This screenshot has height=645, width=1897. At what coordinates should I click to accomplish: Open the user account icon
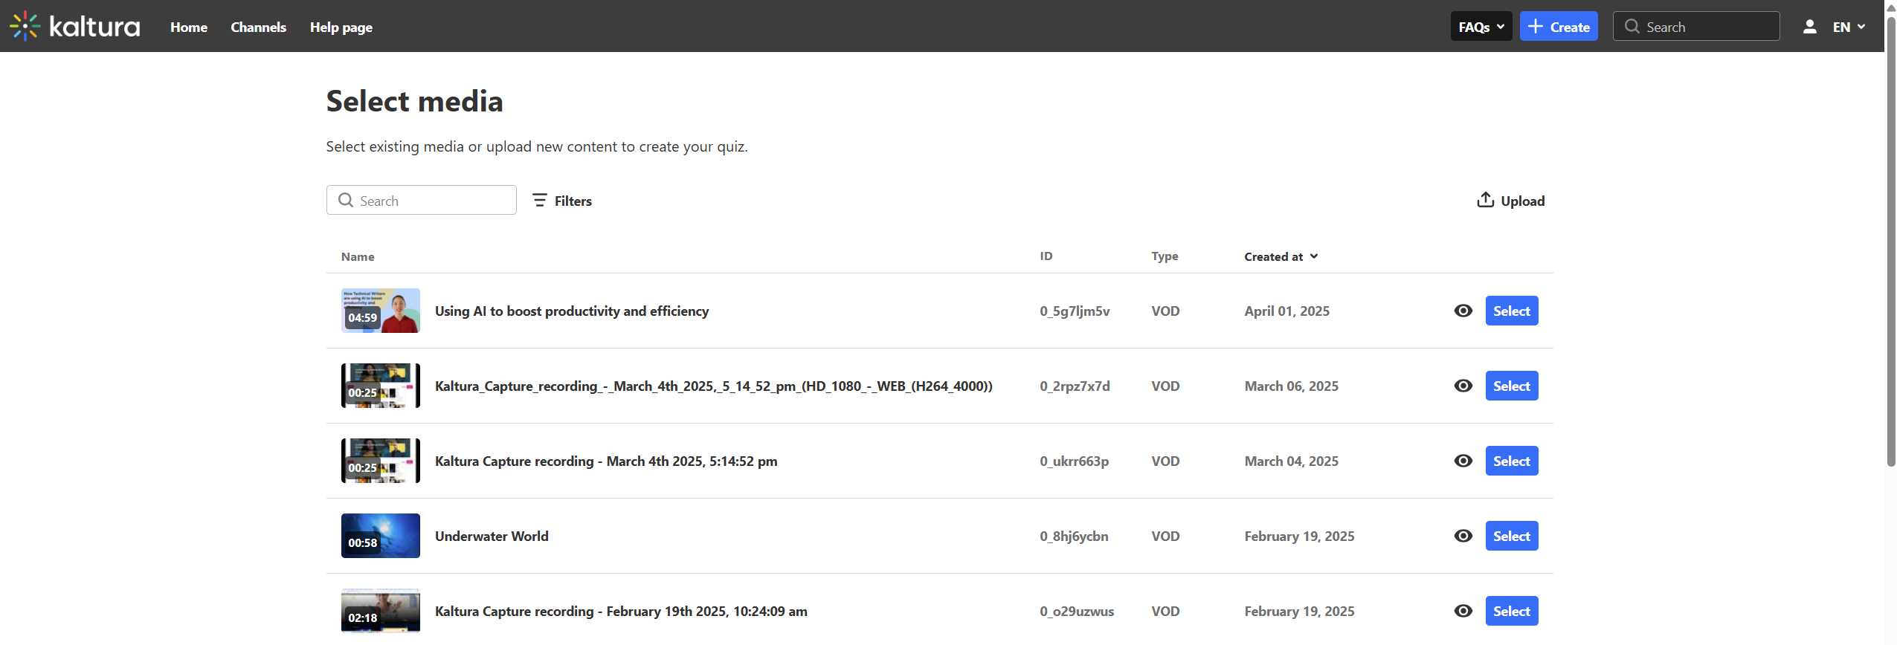[x=1809, y=27]
